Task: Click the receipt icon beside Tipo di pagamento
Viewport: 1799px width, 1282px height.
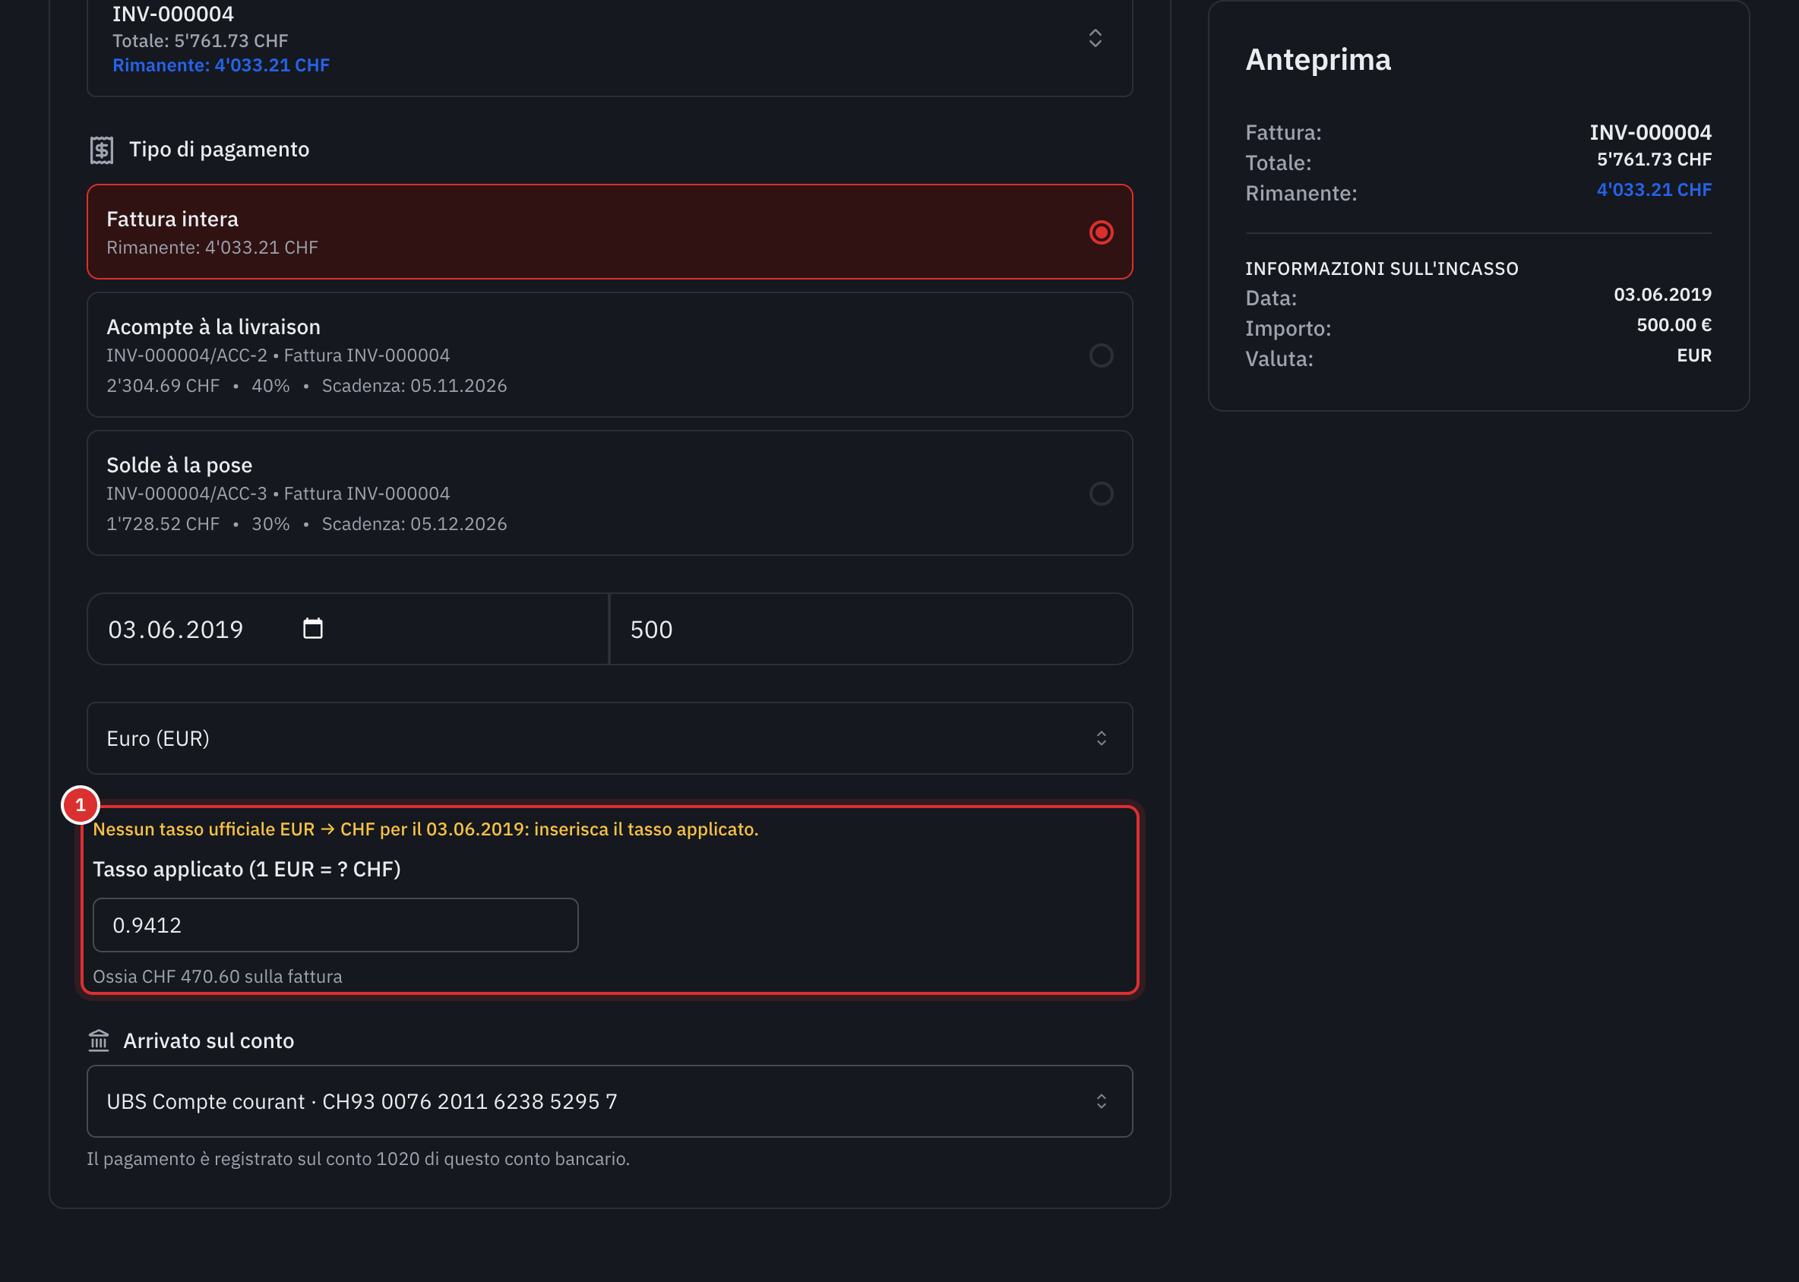Action: 102,150
